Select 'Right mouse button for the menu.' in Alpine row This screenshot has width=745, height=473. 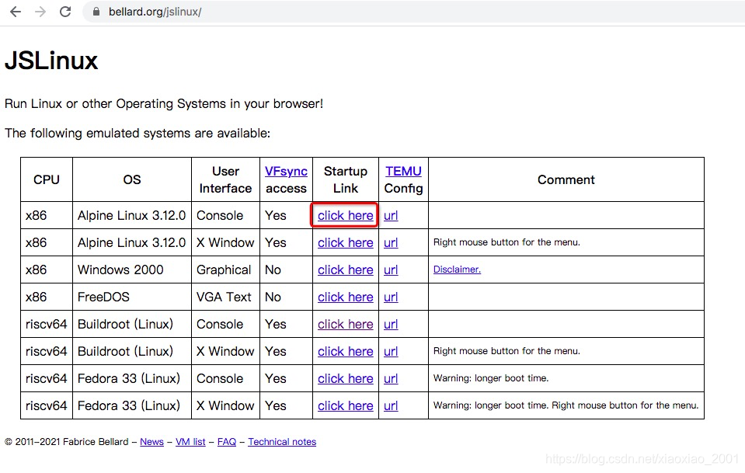click(x=507, y=242)
